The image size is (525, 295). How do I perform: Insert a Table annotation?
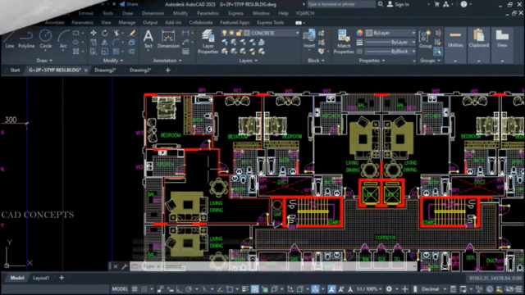click(185, 52)
